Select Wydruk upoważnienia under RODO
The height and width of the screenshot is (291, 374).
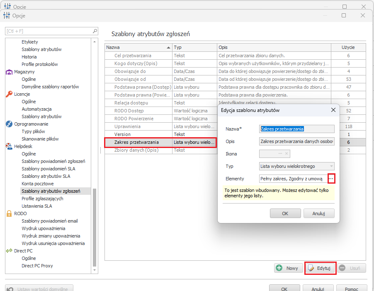43,228
